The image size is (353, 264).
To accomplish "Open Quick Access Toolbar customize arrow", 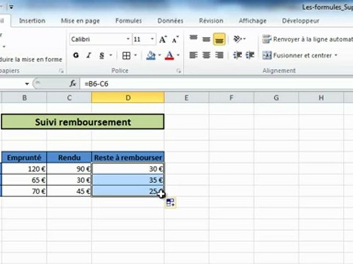I will 11,7.
